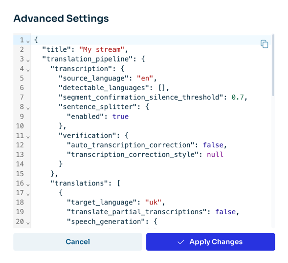Click the "segment_confirmation_silence_threshold" key

point(141,97)
